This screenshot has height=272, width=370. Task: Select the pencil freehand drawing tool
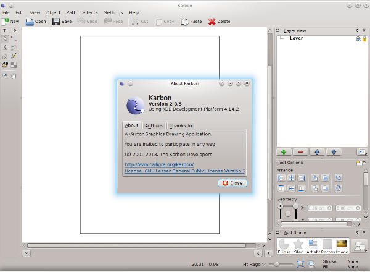(x=14, y=56)
